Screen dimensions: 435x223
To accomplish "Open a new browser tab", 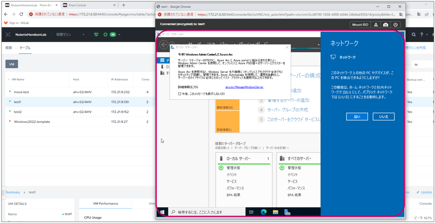I will click(124, 5).
